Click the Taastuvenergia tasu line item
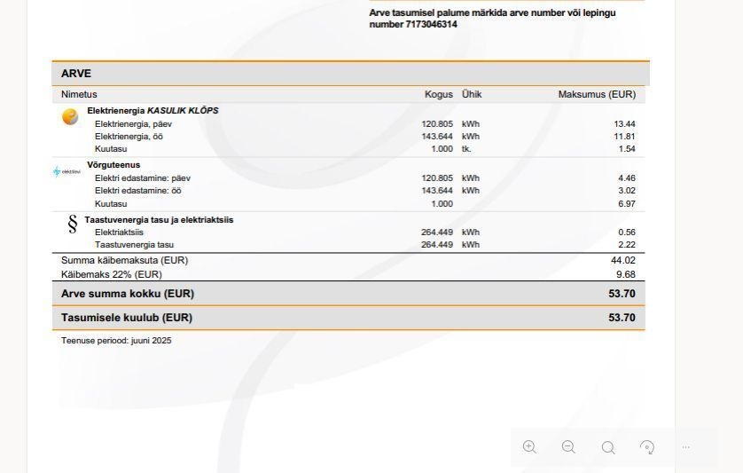 (134, 245)
